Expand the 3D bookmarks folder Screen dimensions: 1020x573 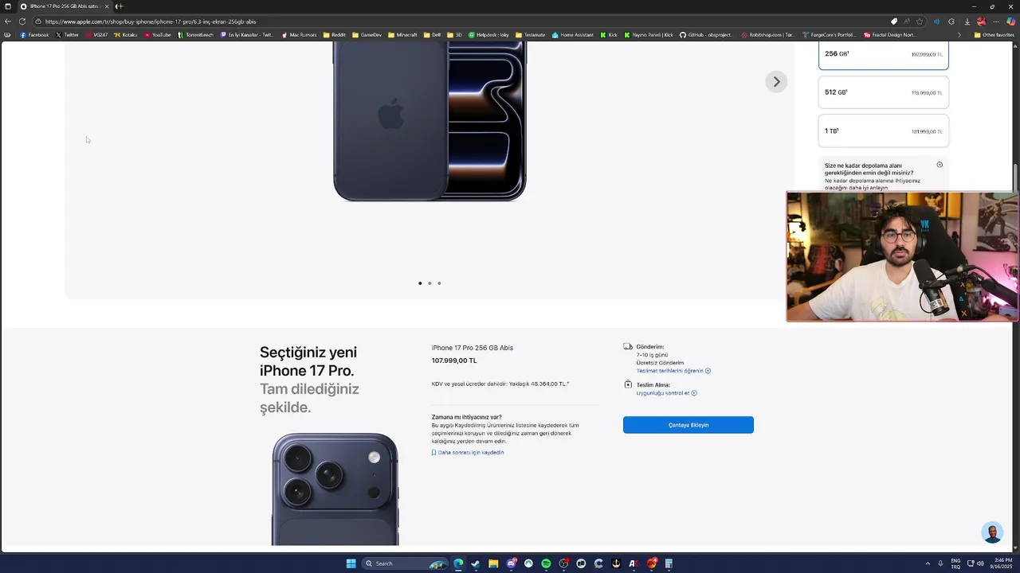[454, 35]
